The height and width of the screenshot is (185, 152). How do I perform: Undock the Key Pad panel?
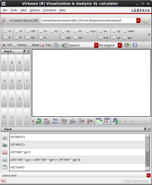[x=24, y=51]
